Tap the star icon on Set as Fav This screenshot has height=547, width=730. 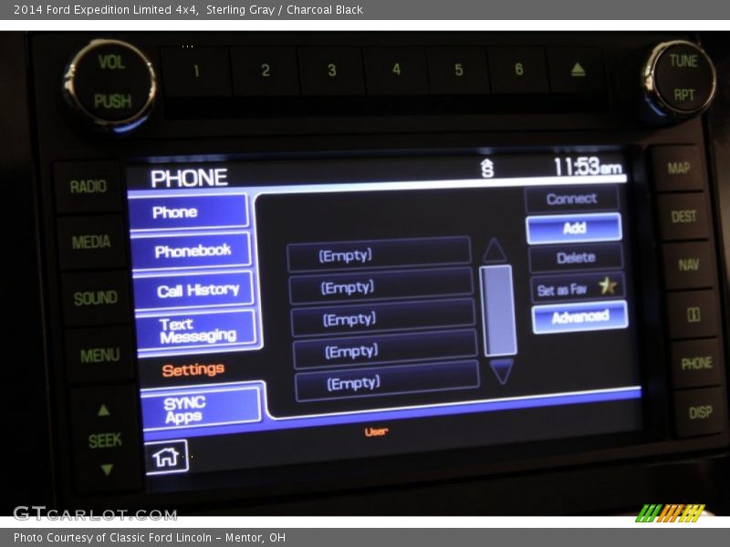(x=608, y=285)
